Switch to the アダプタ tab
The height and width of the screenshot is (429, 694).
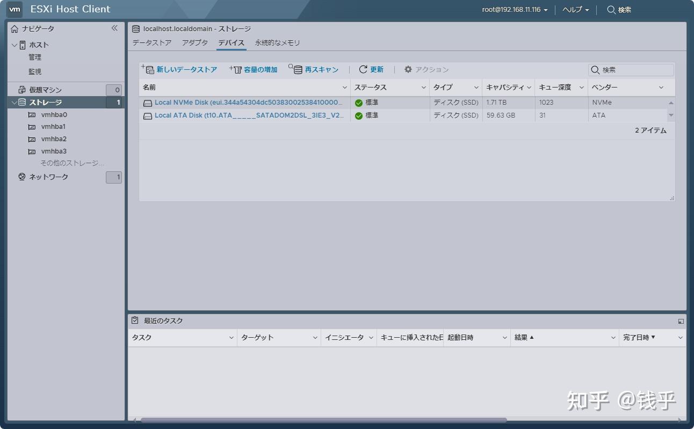pos(194,43)
